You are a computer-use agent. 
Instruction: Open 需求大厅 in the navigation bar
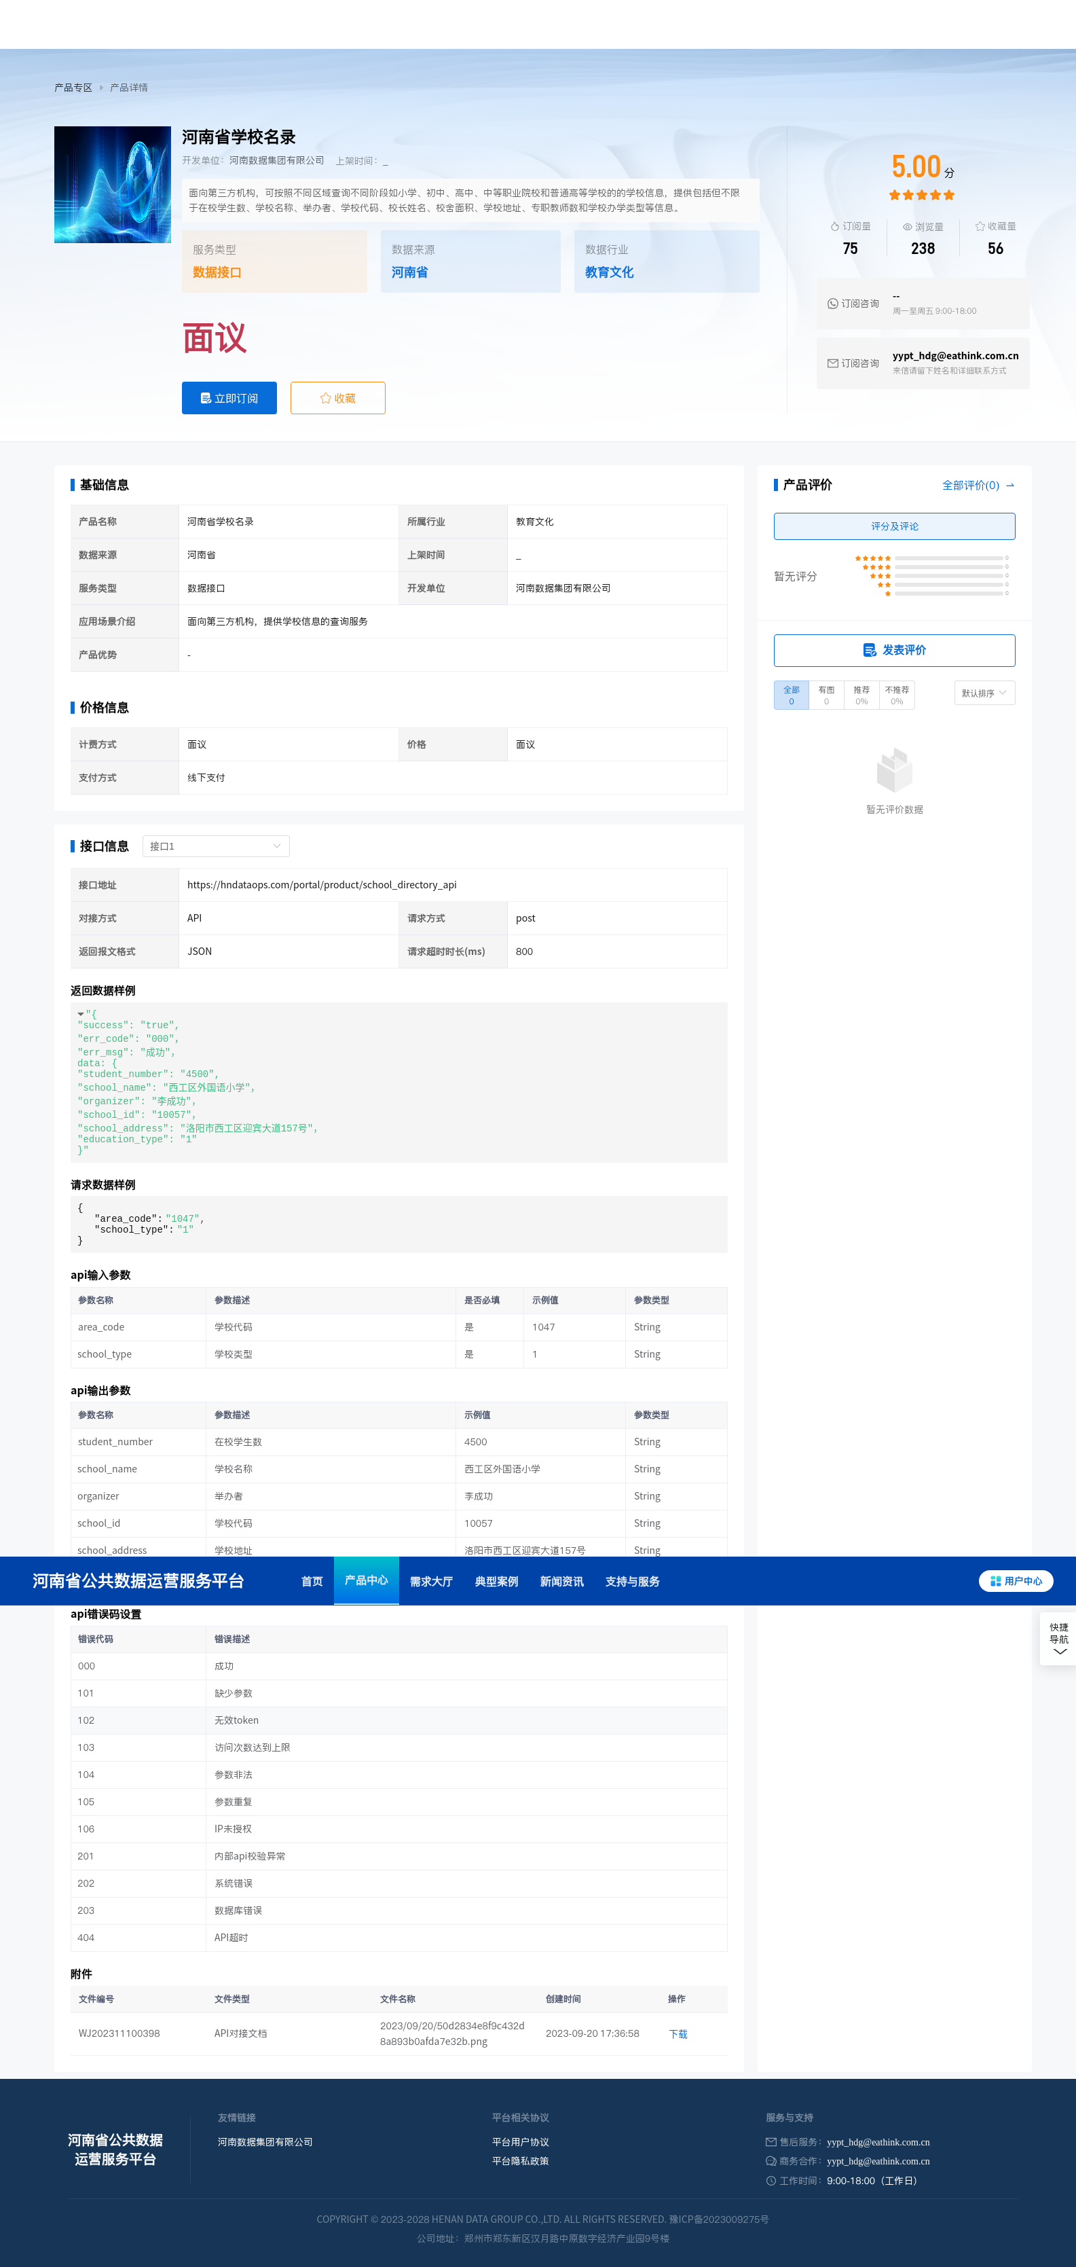click(x=431, y=1582)
